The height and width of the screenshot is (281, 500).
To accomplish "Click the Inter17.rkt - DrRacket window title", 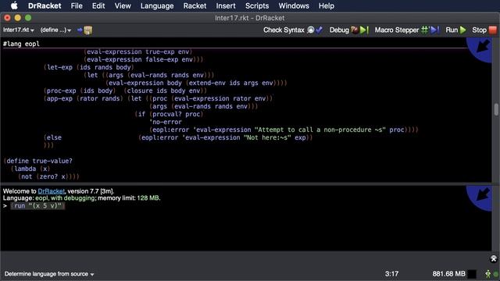I will (x=250, y=18).
